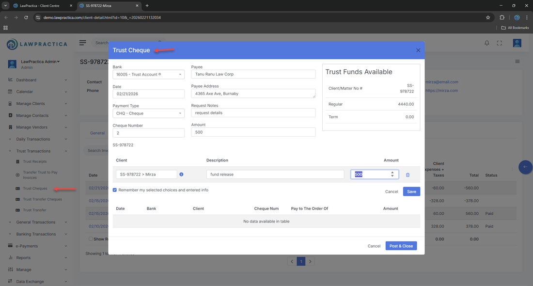This screenshot has width=533, height=286.
Task: Click the hamburger menu icon beside logo
Action: coord(83,43)
